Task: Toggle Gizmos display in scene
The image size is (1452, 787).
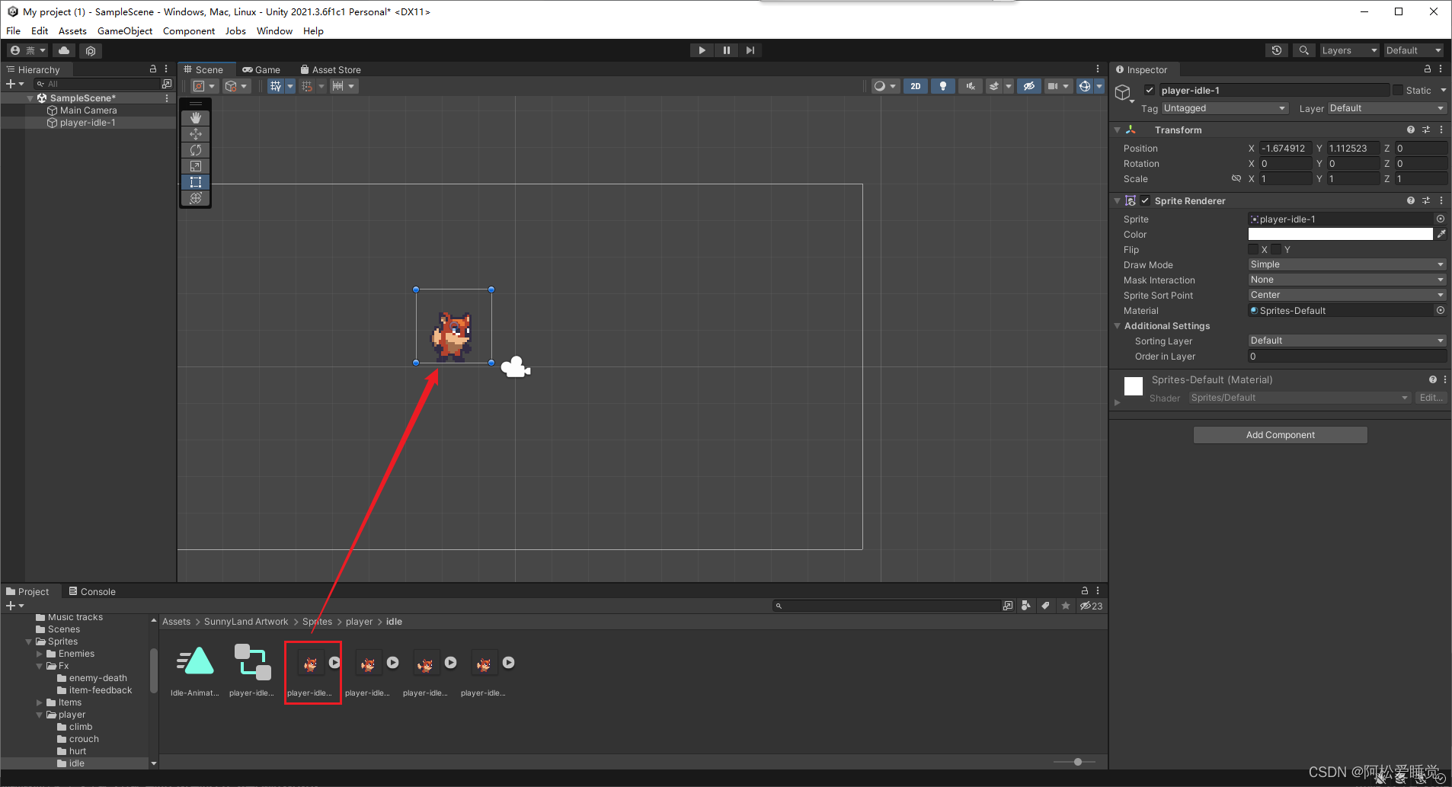Action: pos(1085,86)
